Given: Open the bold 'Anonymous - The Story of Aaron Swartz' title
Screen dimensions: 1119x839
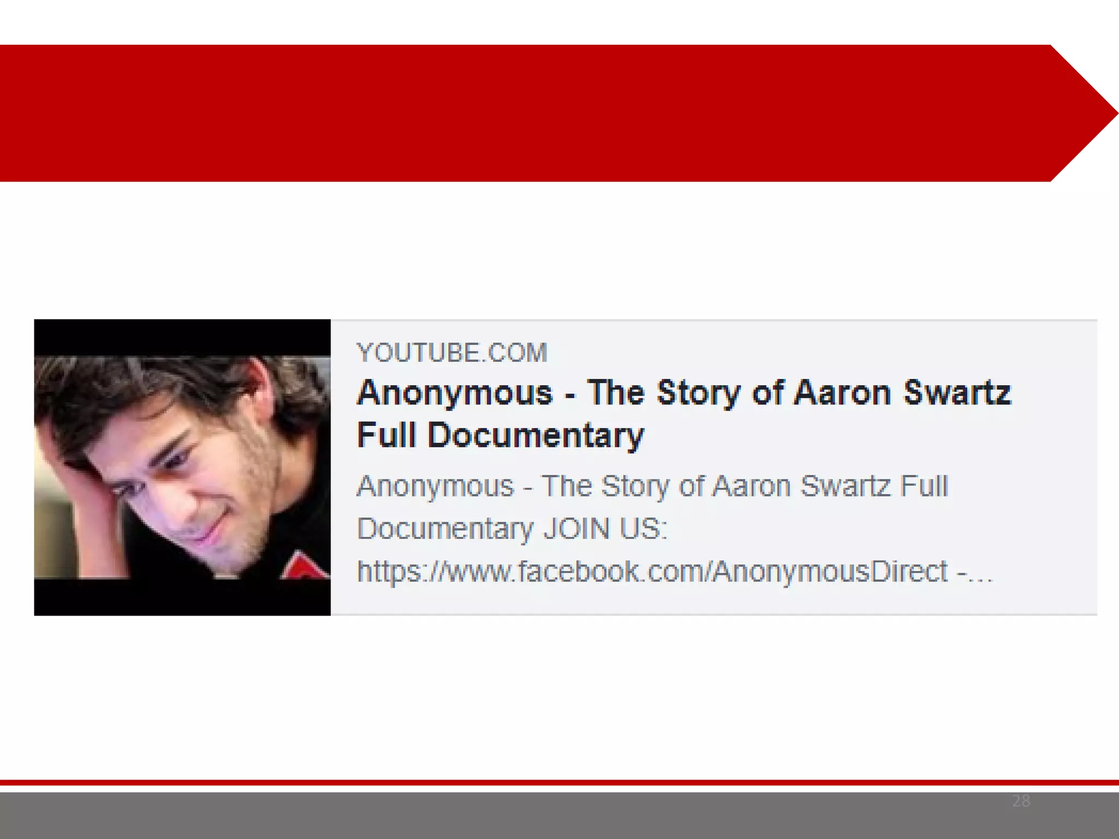Looking at the screenshot, I should tap(684, 393).
